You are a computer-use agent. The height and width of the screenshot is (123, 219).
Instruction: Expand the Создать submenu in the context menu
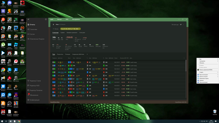[208, 72]
